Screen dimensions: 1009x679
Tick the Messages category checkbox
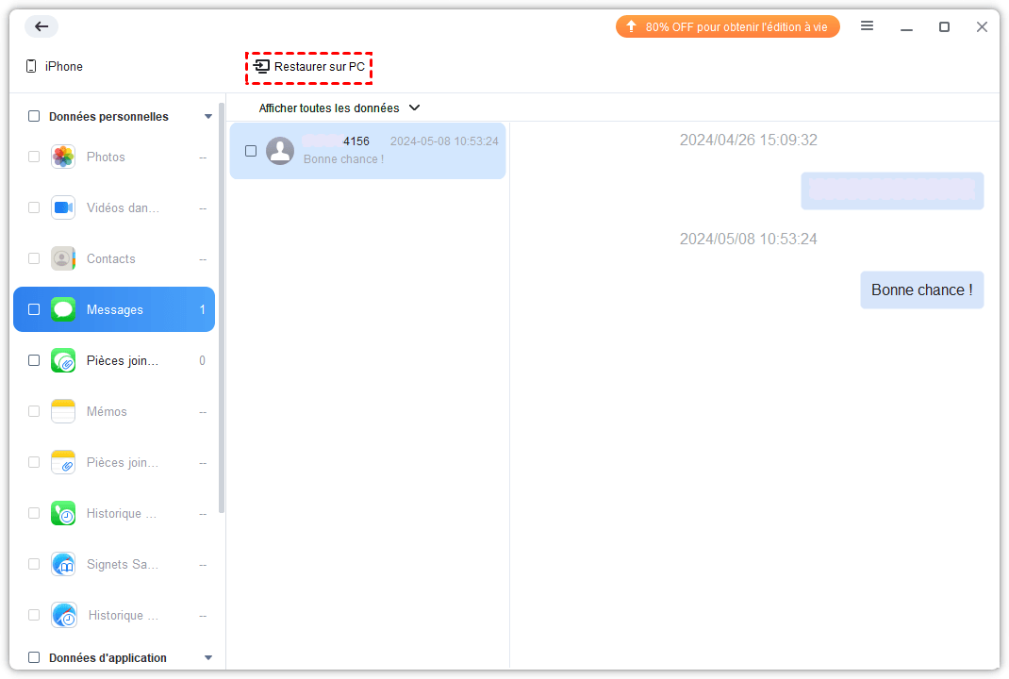coord(34,309)
